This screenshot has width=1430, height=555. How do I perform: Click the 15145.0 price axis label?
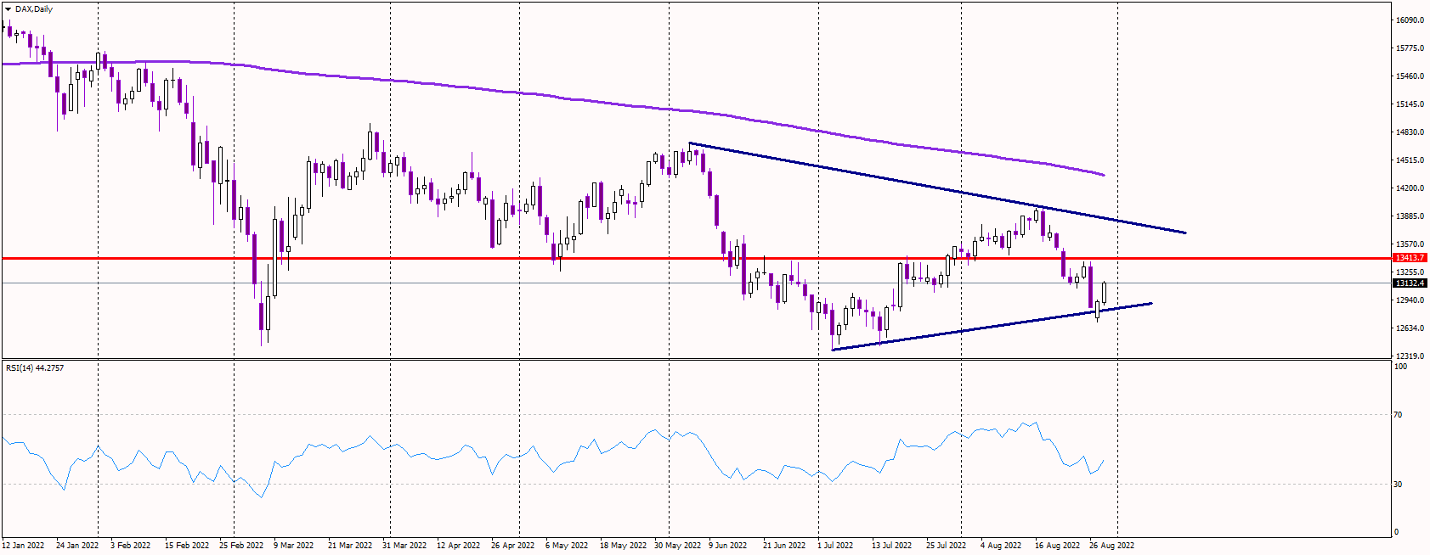(1410, 104)
